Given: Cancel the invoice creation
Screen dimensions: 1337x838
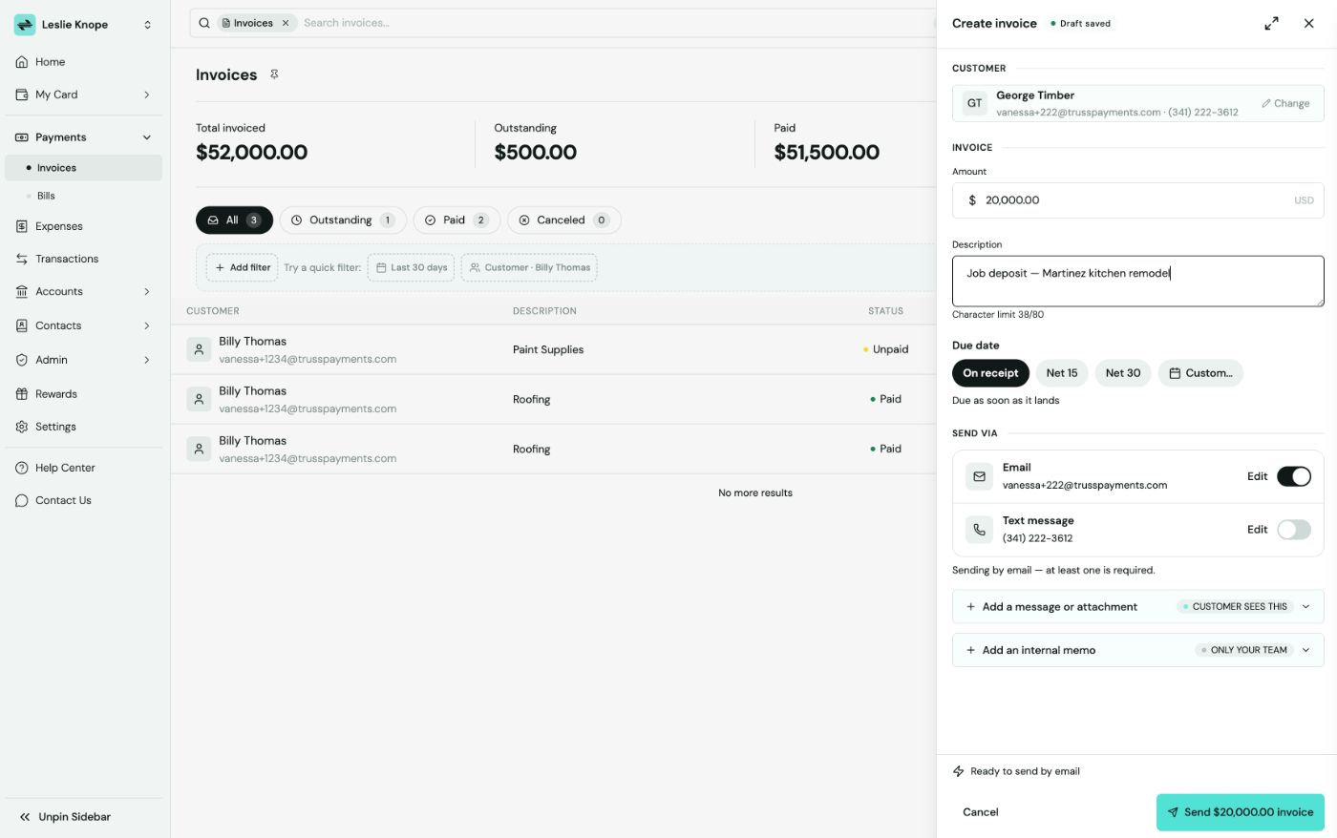Looking at the screenshot, I should tap(980, 812).
